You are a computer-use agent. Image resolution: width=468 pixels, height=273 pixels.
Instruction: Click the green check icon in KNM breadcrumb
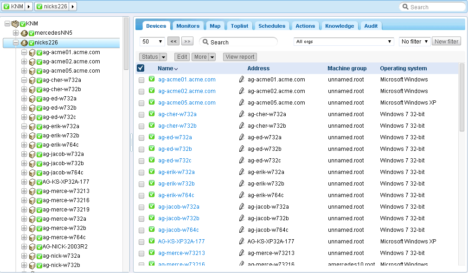[x=6, y=6]
